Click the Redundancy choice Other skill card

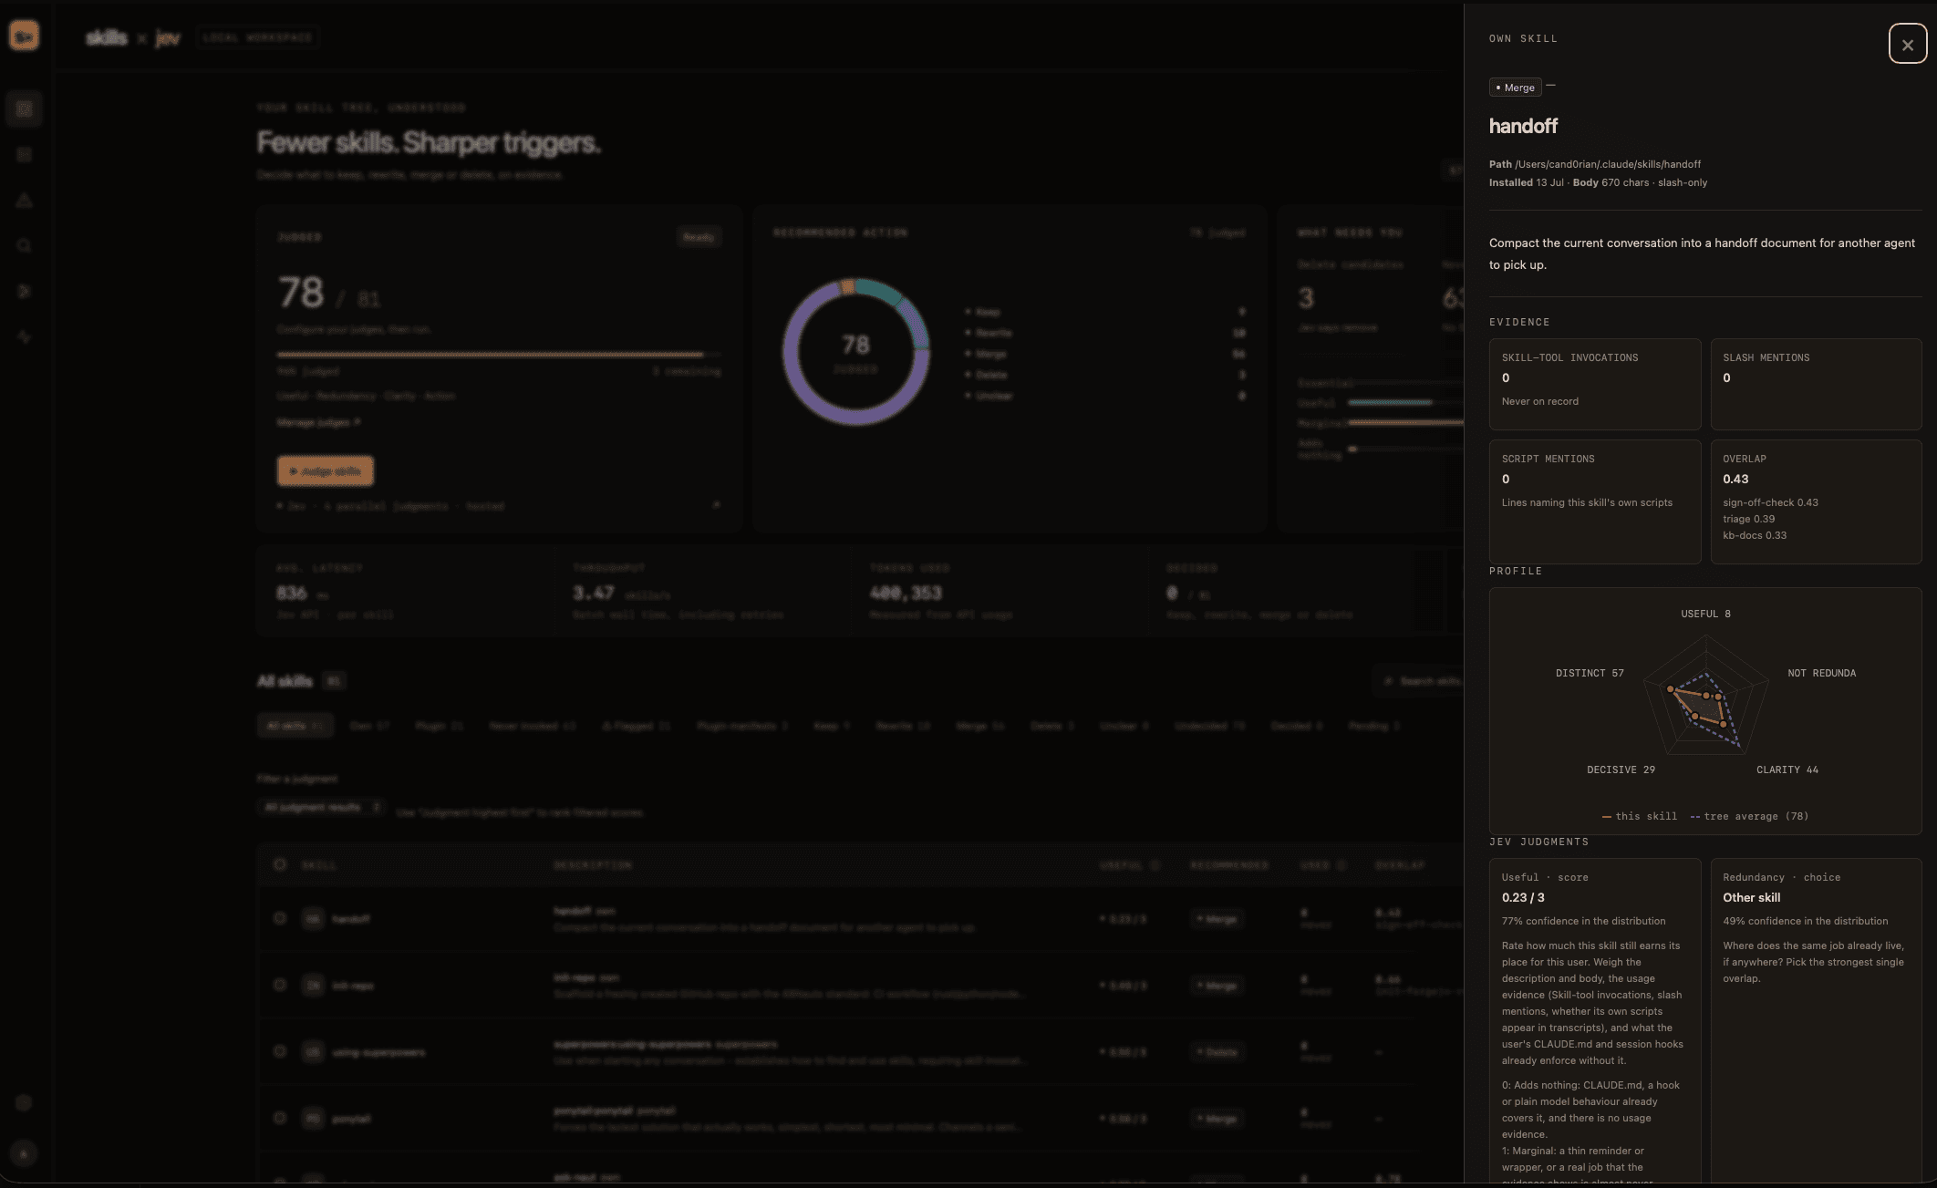1816,1021
